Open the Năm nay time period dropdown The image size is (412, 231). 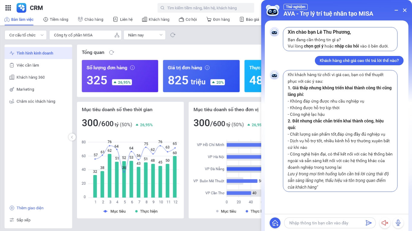(144, 35)
